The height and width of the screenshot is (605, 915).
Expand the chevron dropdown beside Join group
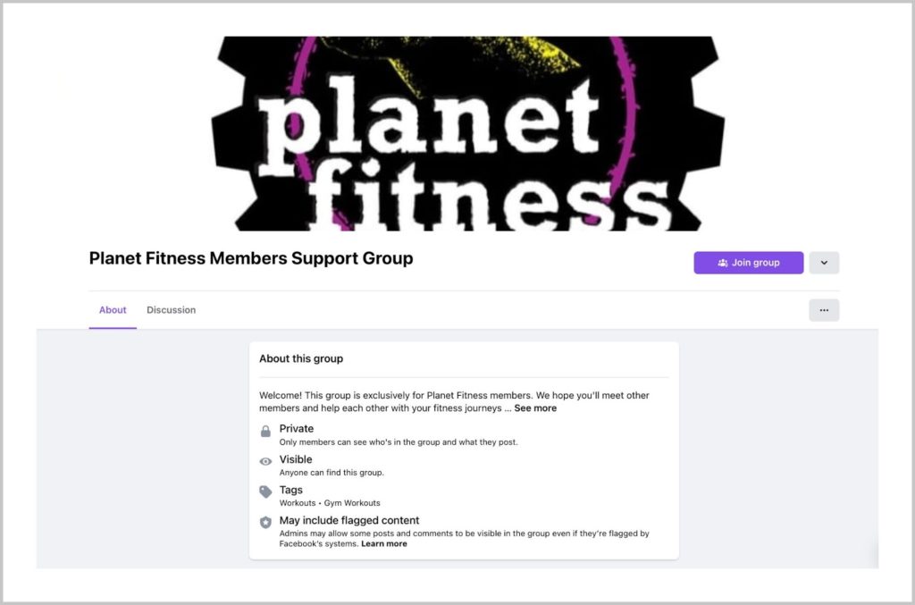click(824, 263)
